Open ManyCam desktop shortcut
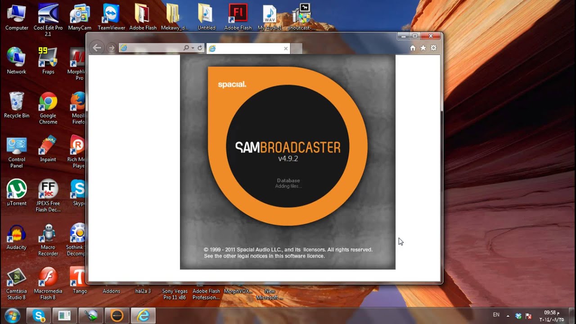This screenshot has height=324, width=576. [x=80, y=17]
